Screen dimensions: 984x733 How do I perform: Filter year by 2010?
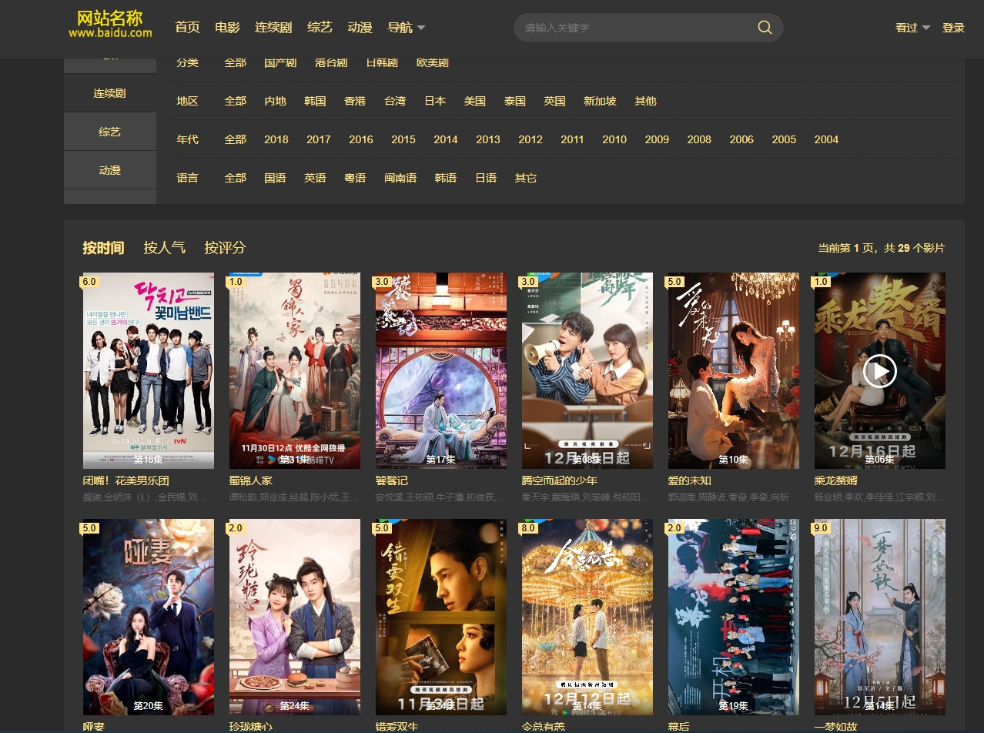pyautogui.click(x=614, y=139)
